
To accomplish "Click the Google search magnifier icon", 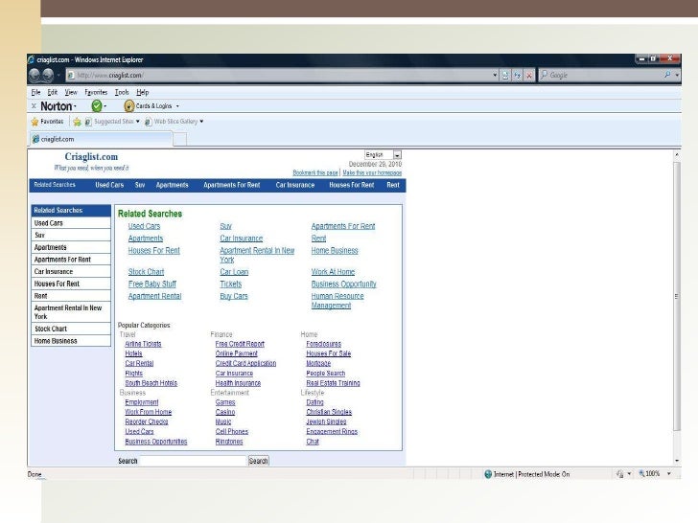I will (x=667, y=75).
